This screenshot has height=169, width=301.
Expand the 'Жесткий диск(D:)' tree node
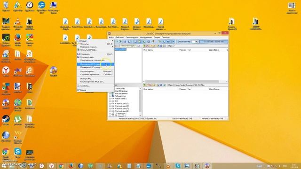pos(110,104)
